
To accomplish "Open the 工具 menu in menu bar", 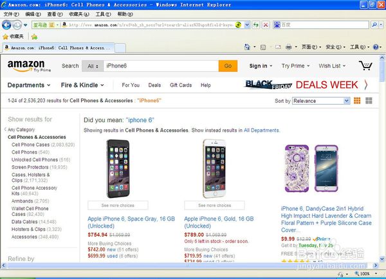I will click(103, 14).
